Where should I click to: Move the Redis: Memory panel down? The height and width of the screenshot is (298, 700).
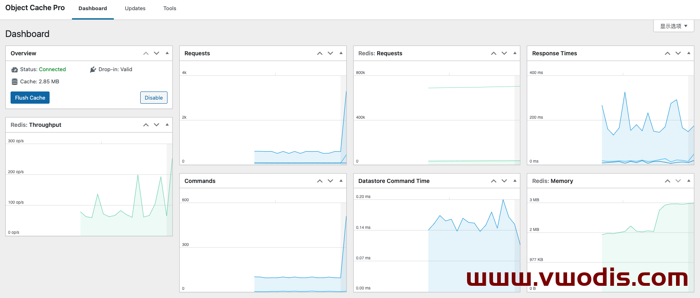678,181
